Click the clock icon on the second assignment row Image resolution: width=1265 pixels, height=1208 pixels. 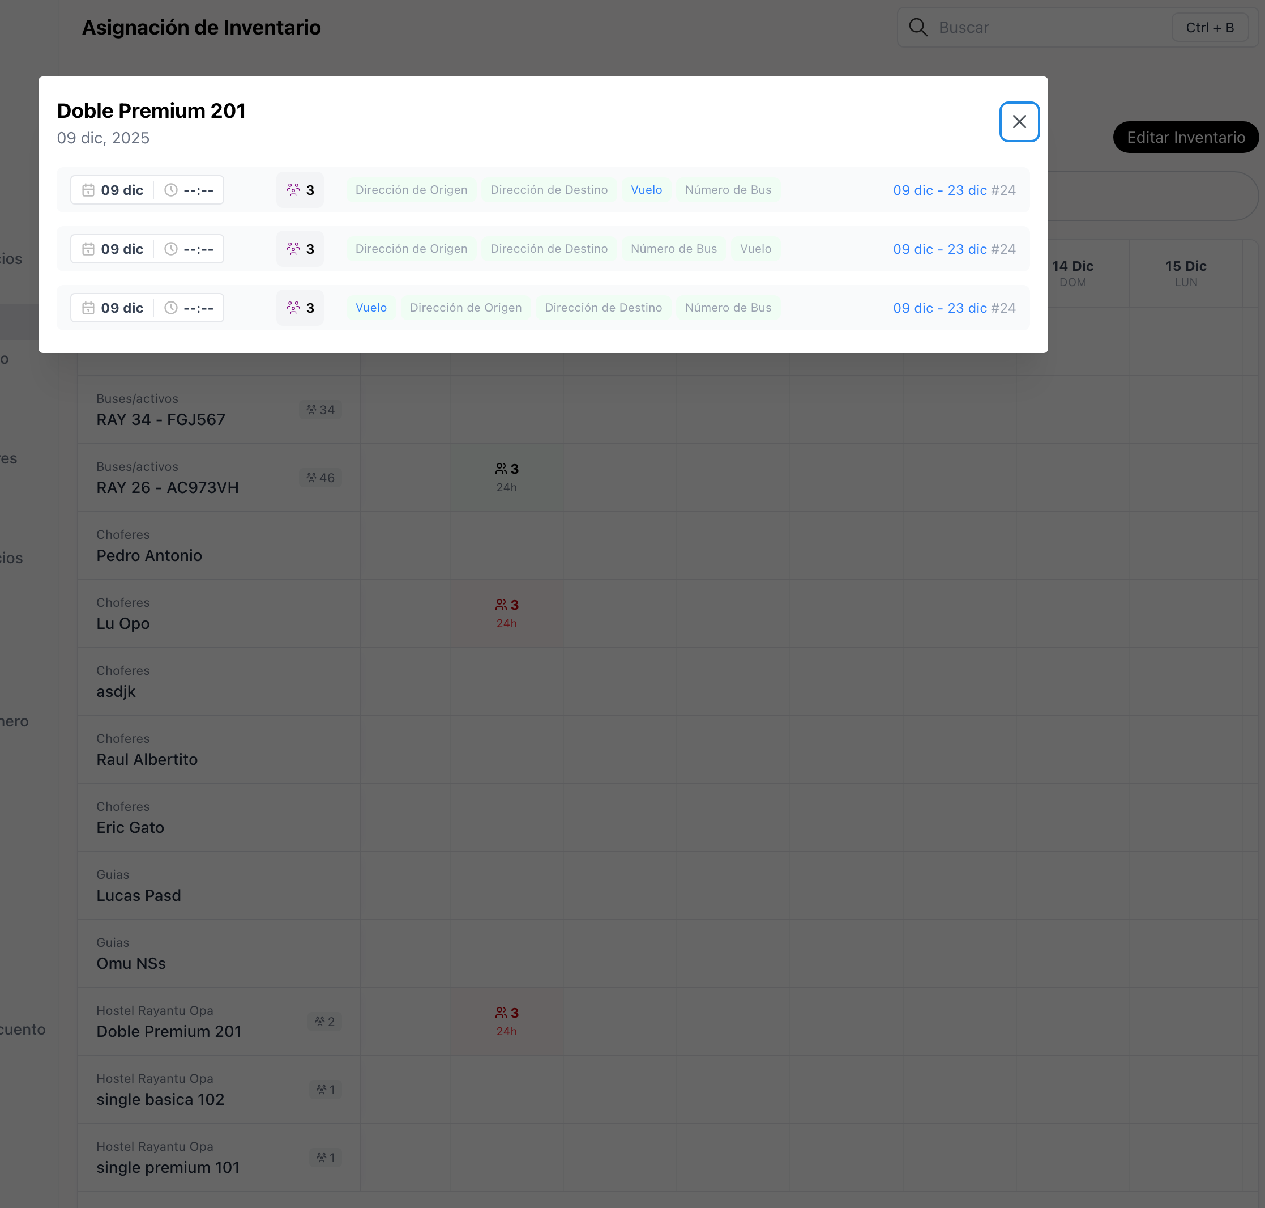tap(170, 249)
